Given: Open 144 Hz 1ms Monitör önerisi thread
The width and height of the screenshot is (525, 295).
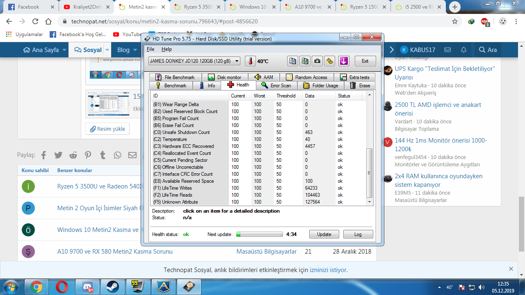Looking at the screenshot, I should pos(441,145).
